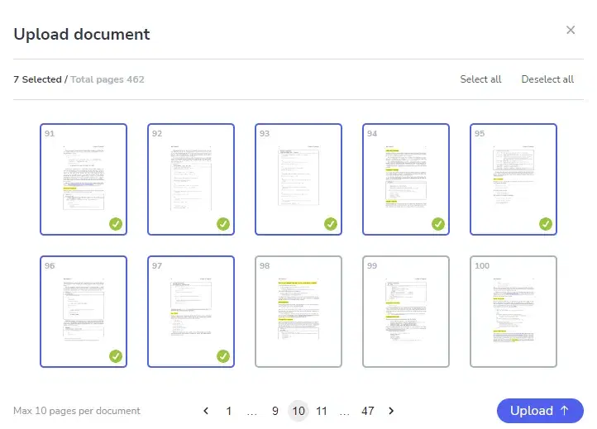Uncheck the green checkmark on page 92

point(223,224)
